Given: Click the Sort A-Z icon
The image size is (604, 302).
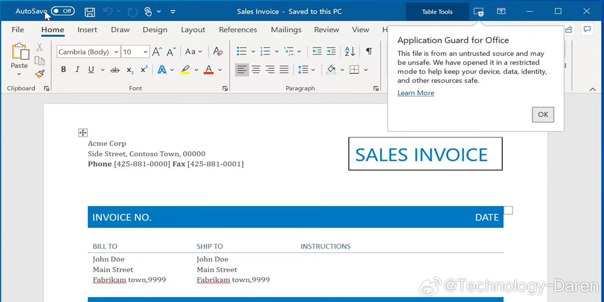Looking at the screenshot, I should [x=350, y=51].
